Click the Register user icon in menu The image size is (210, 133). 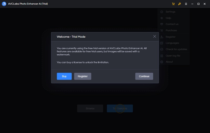(162, 37)
